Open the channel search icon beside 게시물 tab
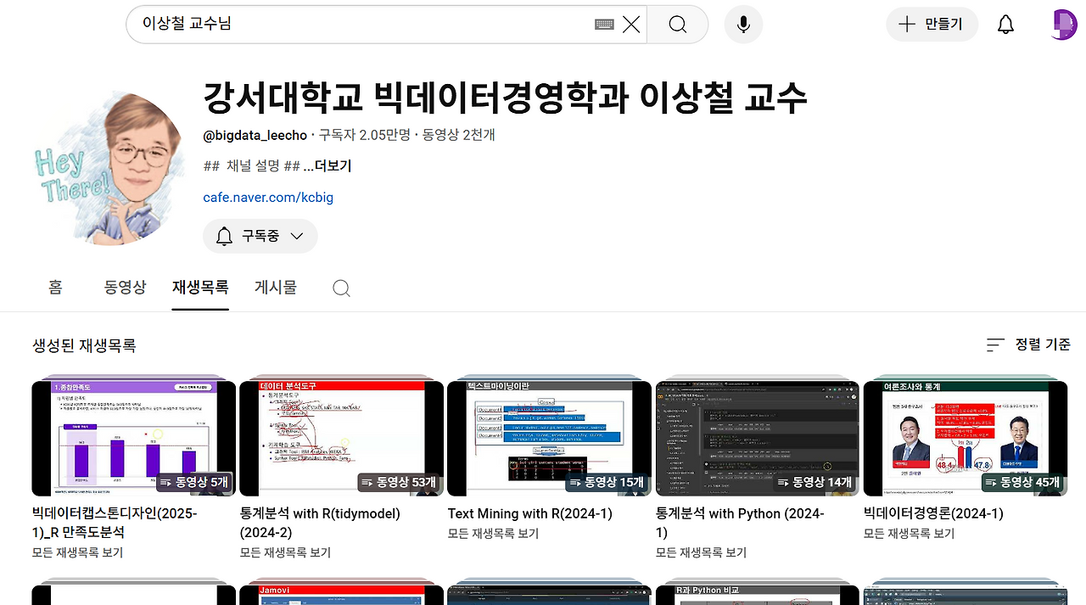This screenshot has height=605, width=1086. 341,288
